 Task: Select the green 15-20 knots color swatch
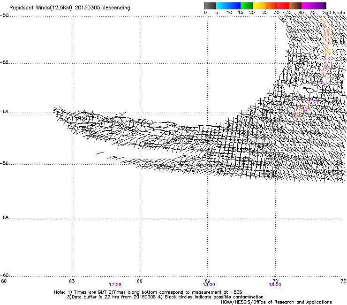[x=247, y=6]
